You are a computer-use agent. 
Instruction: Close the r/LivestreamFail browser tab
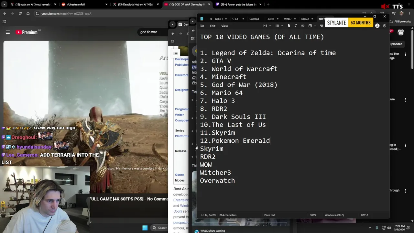click(107, 5)
